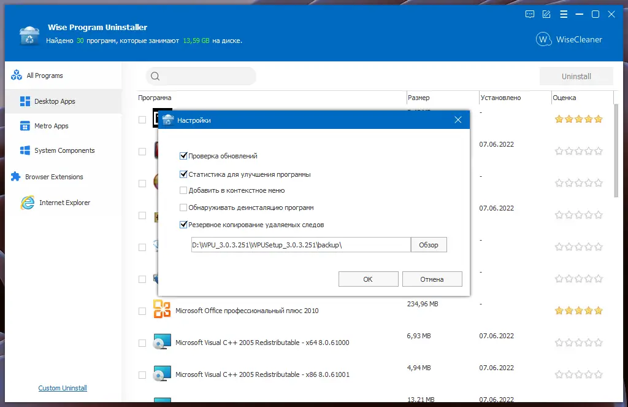Screen dimensions: 628x407
Task: Click the edit note icon in title bar
Action: click(546, 15)
